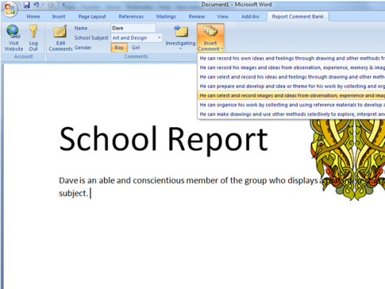Insert comment 'He can select and record his ideas'
Image resolution: width=385 pixels, height=289 pixels.
pos(291,77)
